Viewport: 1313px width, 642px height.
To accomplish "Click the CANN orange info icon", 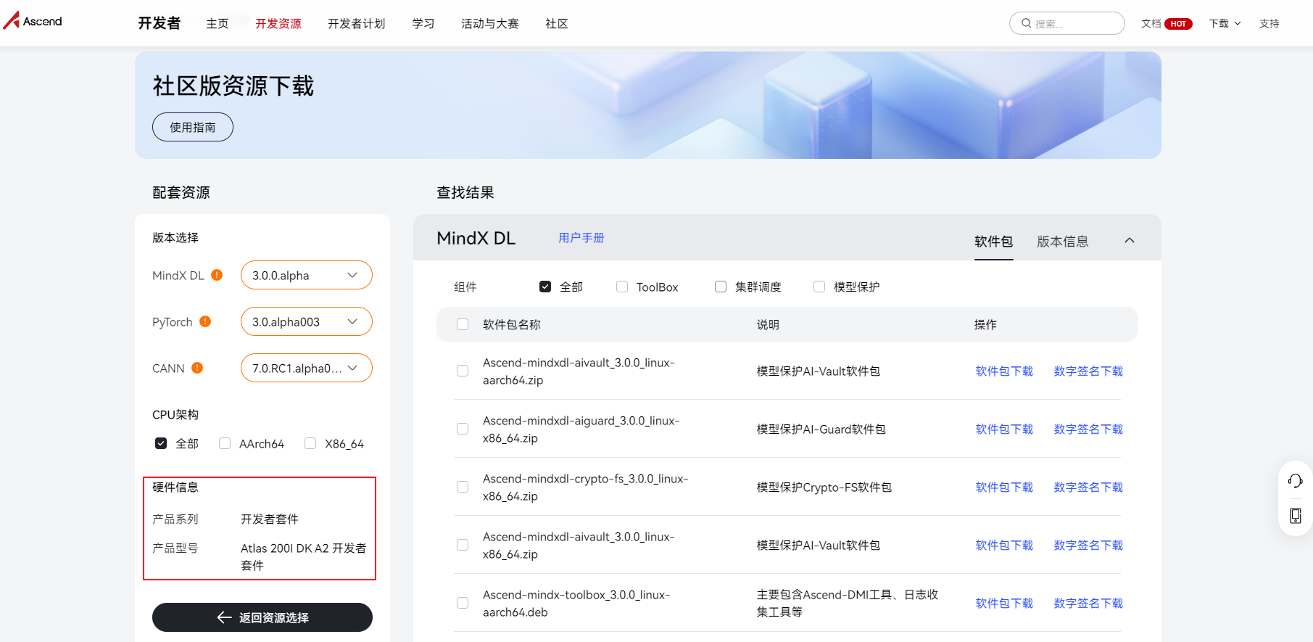I will tap(197, 368).
